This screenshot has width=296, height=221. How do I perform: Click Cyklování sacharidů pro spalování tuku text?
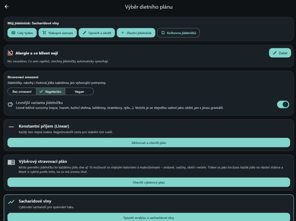coord(46,207)
